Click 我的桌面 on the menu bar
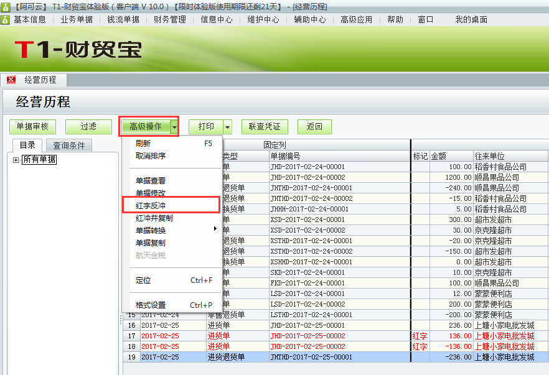Image resolution: width=549 pixels, height=375 pixels. click(471, 19)
